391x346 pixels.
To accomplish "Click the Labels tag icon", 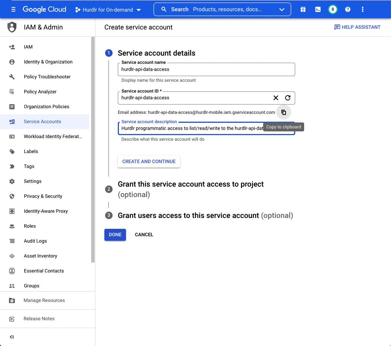I will click(12, 152).
